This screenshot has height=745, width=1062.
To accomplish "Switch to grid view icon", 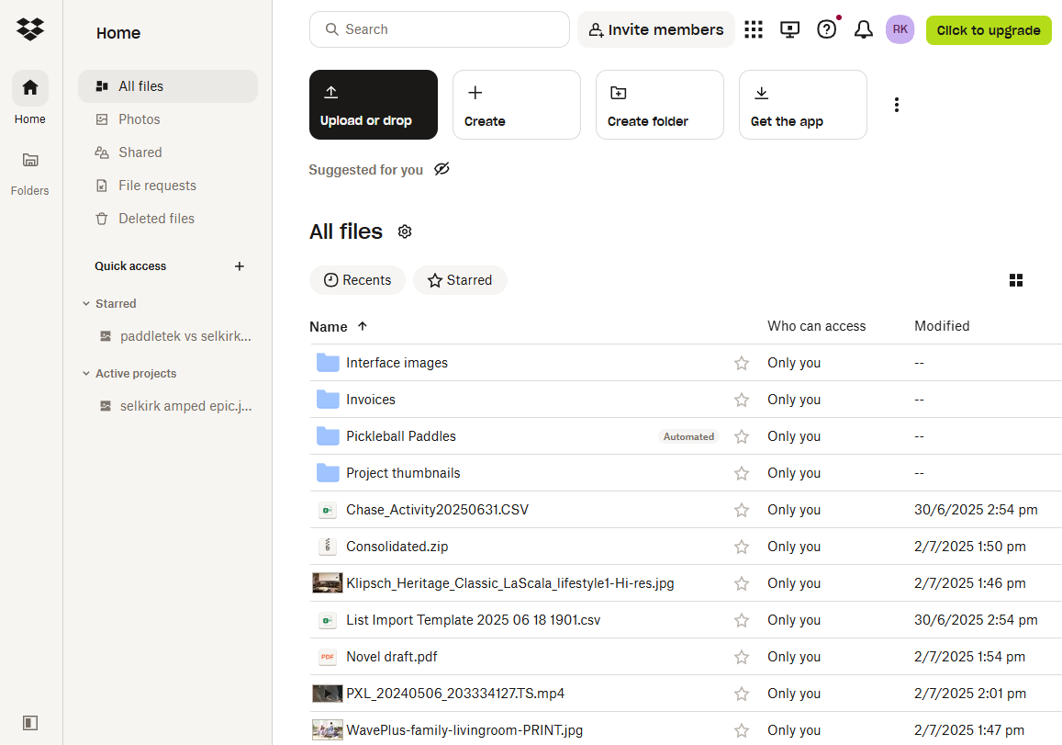I will (1016, 280).
